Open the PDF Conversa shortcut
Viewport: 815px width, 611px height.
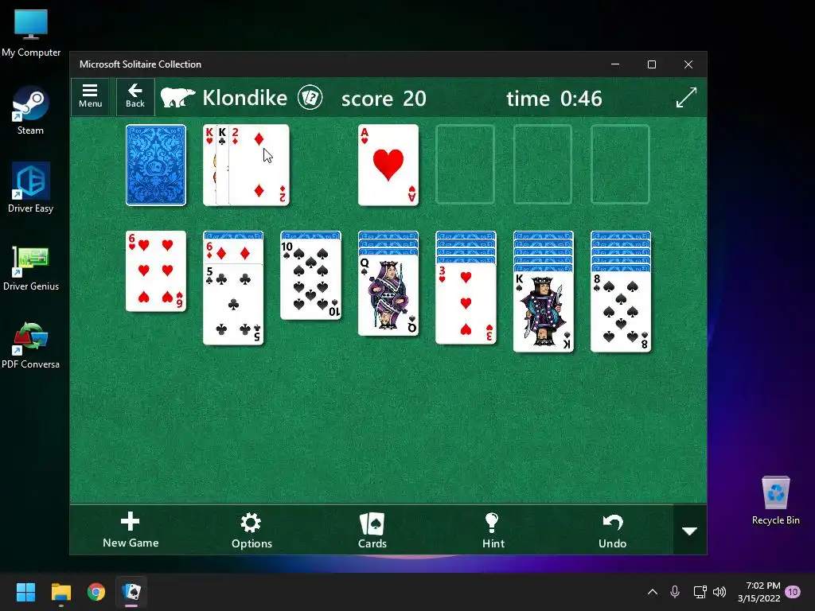pyautogui.click(x=31, y=345)
